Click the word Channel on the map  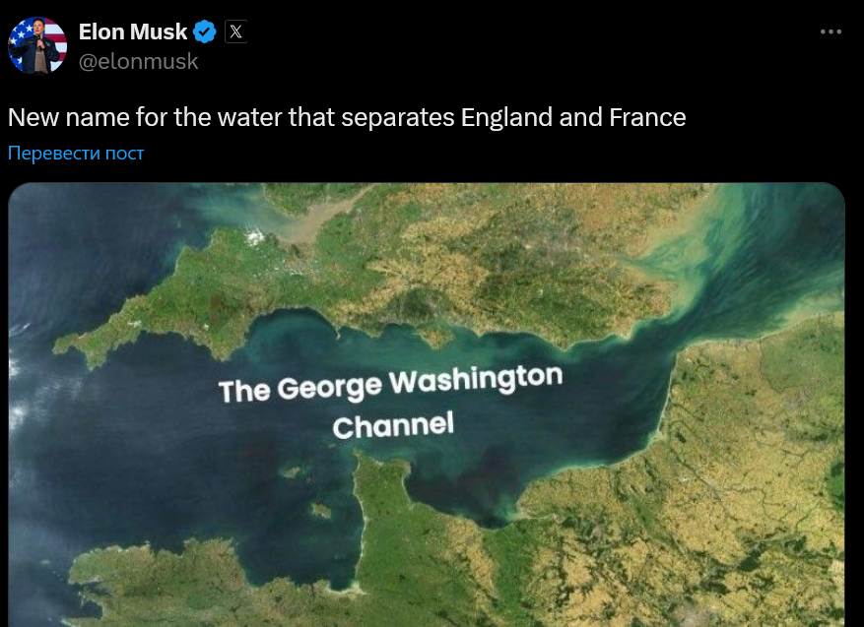[x=393, y=426]
